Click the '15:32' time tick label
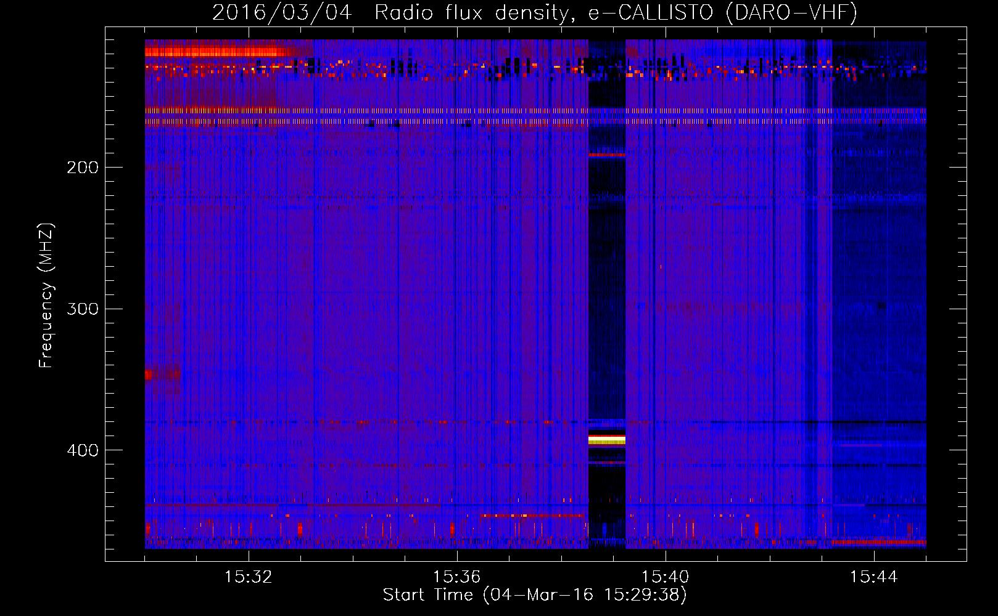998x616 pixels. click(248, 577)
